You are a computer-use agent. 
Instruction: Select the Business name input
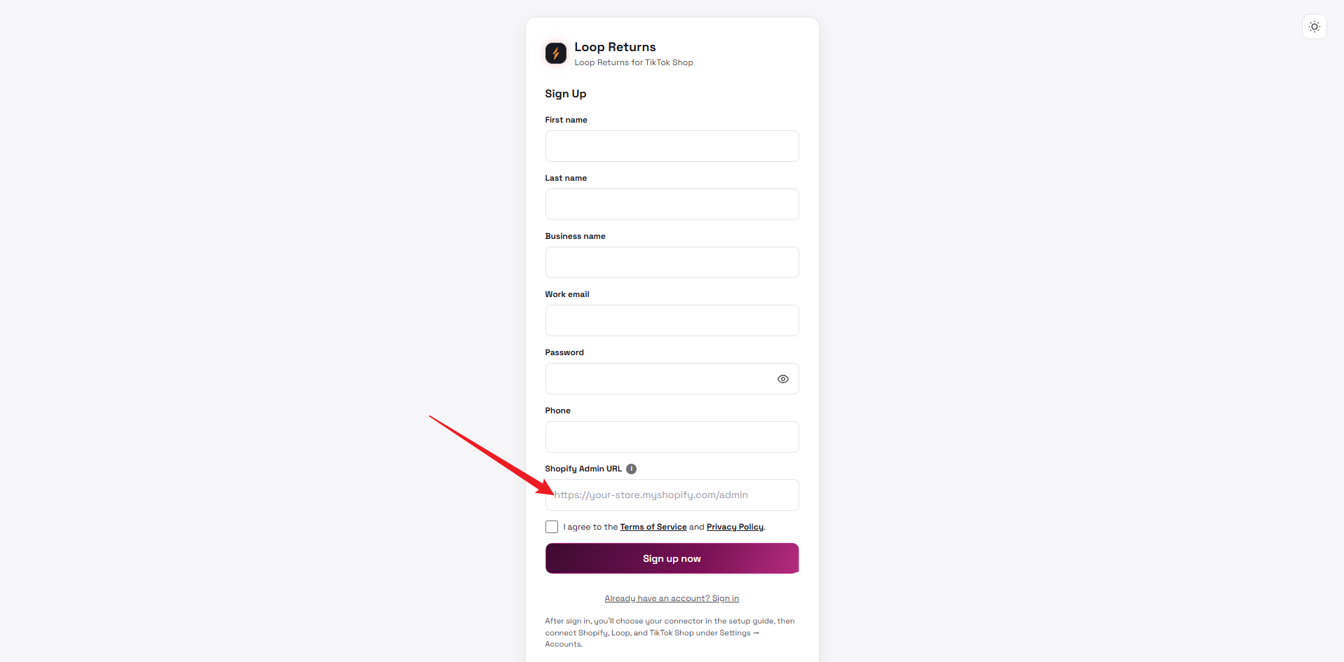672,262
